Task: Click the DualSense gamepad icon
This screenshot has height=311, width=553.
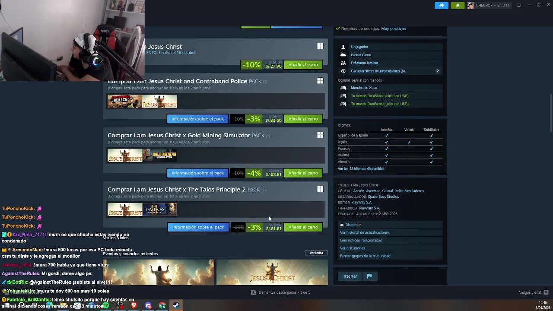Action: tap(343, 104)
